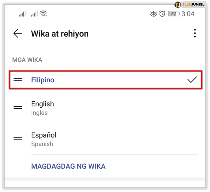Tap the Filipino row drag handle
Viewport: 210px width, 192px height.
pyautogui.click(x=18, y=80)
